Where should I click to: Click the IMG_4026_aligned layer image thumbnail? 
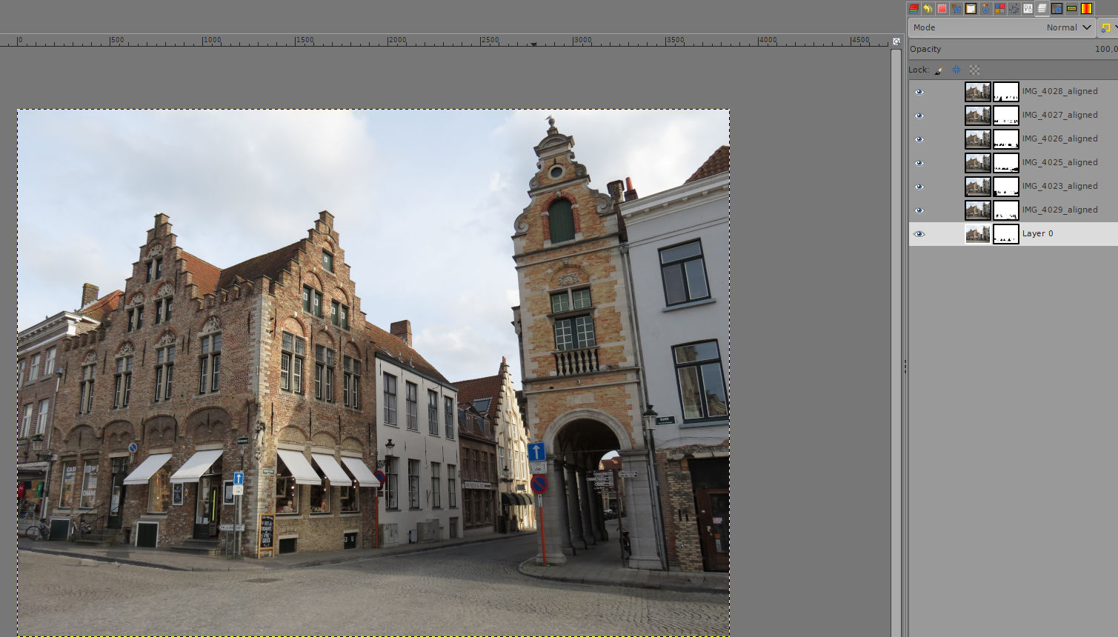point(977,139)
